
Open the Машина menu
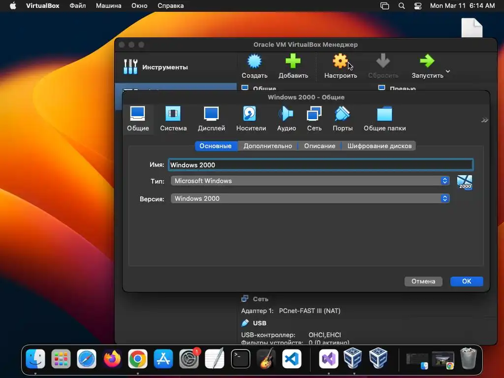coord(109,6)
